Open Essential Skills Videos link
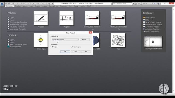 [153, 24]
